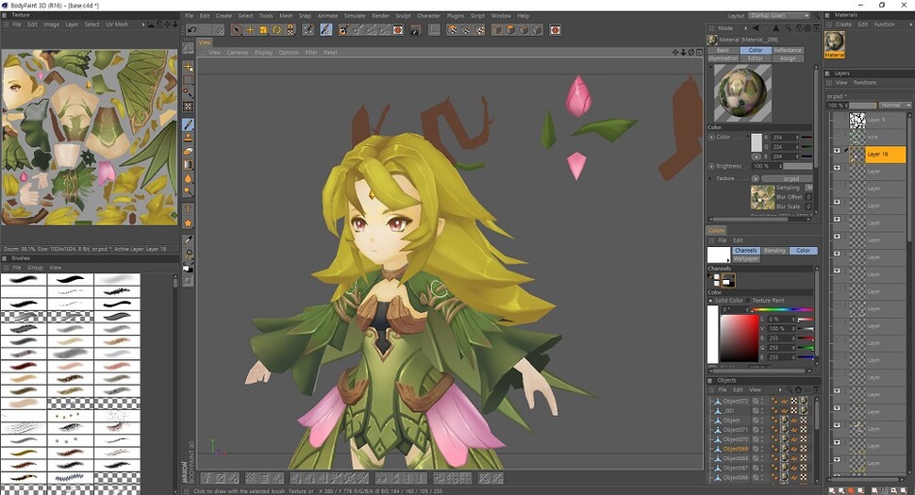Select the Texture Paint radio option
Screen dimensions: 915x495
(749, 301)
